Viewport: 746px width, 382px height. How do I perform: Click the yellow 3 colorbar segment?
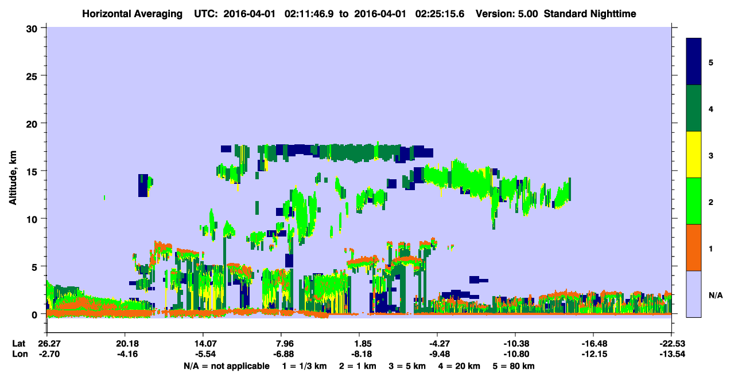694,155
